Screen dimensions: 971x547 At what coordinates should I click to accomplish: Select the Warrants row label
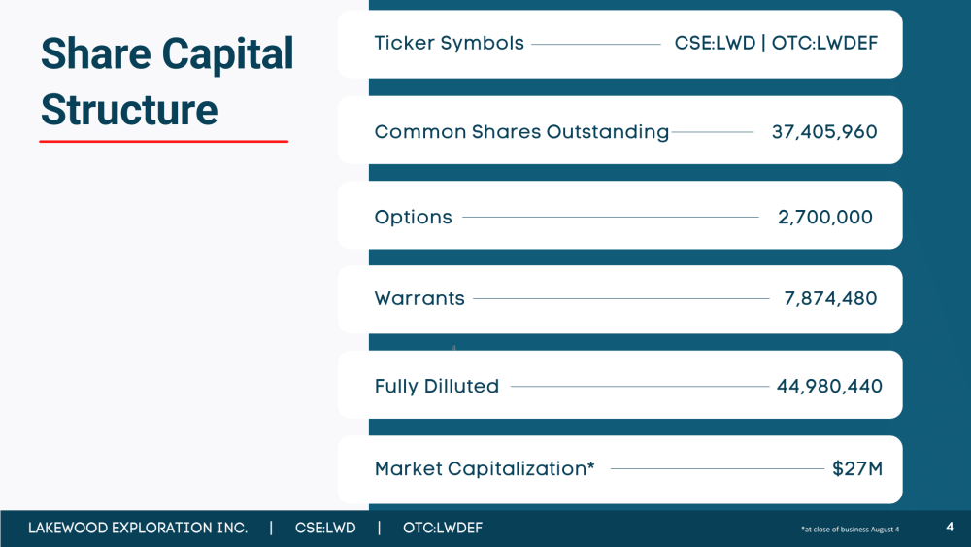coord(419,298)
